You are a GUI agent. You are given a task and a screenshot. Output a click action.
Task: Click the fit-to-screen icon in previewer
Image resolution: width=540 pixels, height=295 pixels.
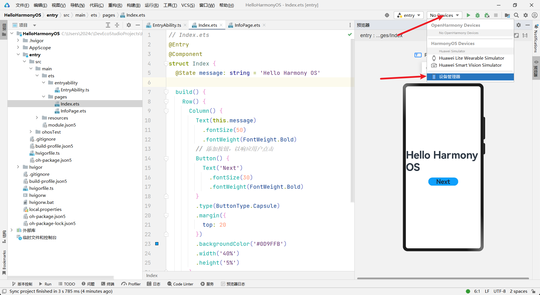pos(516,35)
